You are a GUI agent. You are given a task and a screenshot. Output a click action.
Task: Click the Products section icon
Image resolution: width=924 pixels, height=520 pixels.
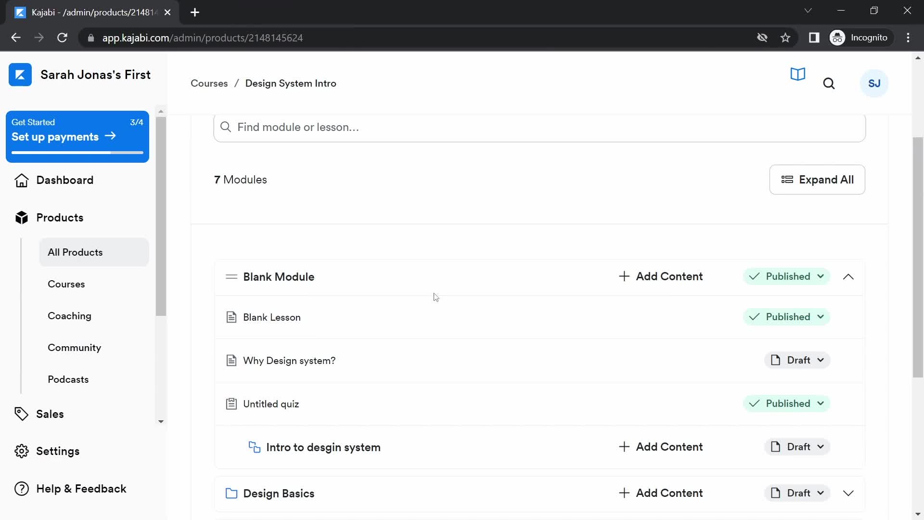coord(20,217)
